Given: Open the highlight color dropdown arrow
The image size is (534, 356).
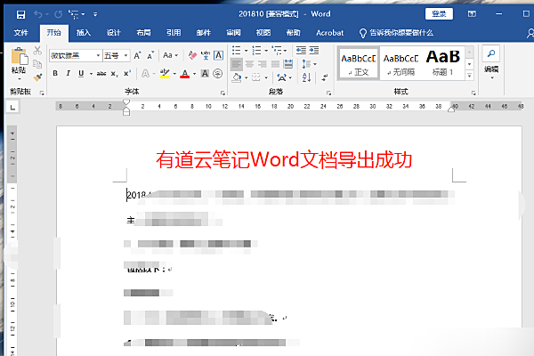Looking at the screenshot, I should 174,74.
